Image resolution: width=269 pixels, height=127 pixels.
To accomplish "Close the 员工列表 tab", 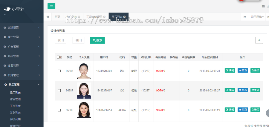I will pos(124,17).
